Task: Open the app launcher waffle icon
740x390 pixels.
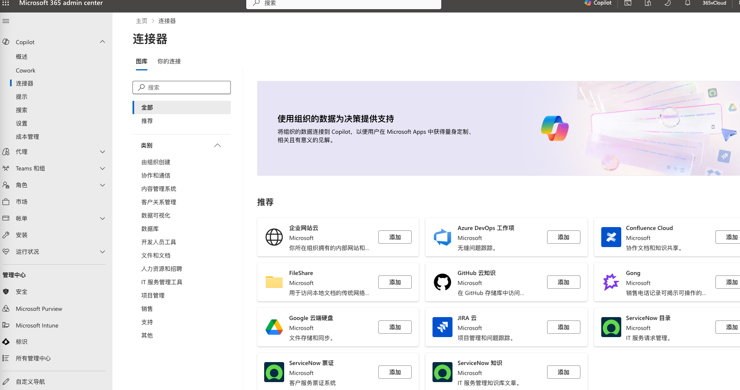Action: click(x=6, y=3)
